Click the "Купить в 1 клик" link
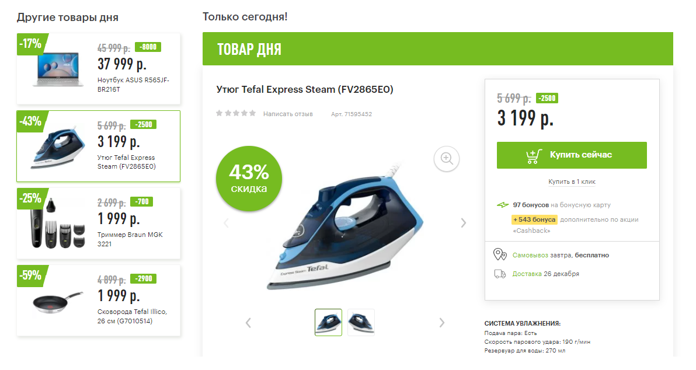The width and height of the screenshot is (696, 370). tap(572, 181)
